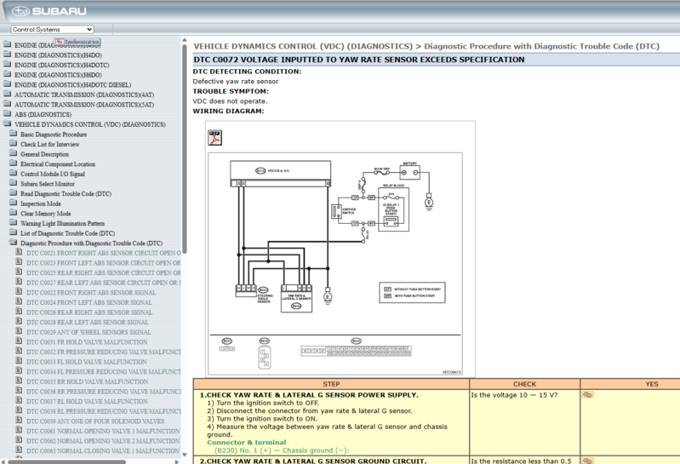The width and height of the screenshot is (680, 464).
Task: Open List of Diagnostic Trouble Code (DTC)
Action: (67, 234)
